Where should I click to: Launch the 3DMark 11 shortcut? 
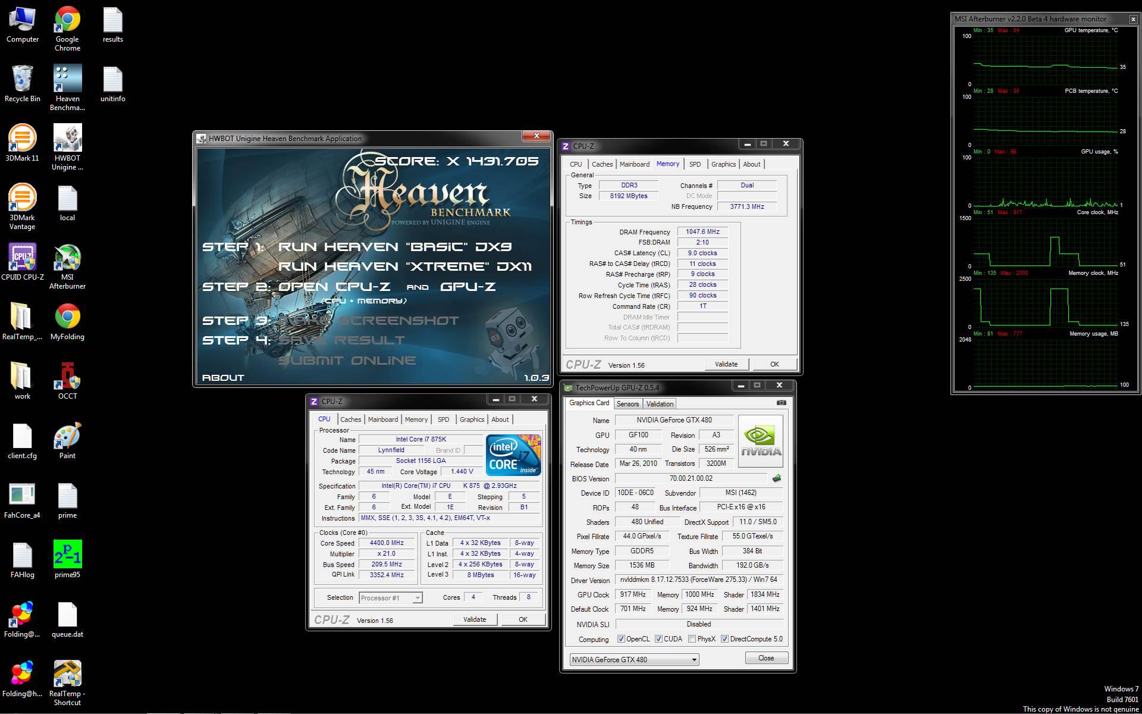click(x=22, y=144)
